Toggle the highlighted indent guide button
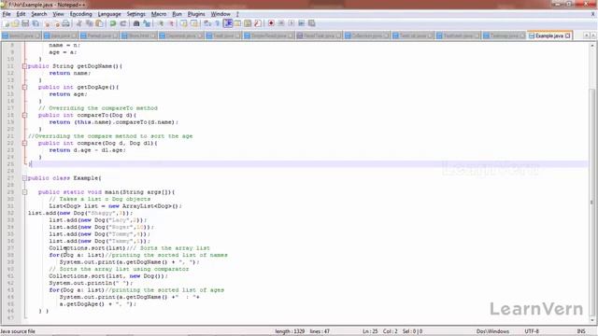The height and width of the screenshot is (336, 598). 228,23
